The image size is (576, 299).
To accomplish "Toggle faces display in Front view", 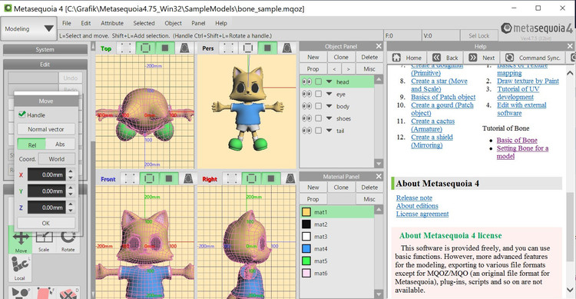I will [x=169, y=179].
